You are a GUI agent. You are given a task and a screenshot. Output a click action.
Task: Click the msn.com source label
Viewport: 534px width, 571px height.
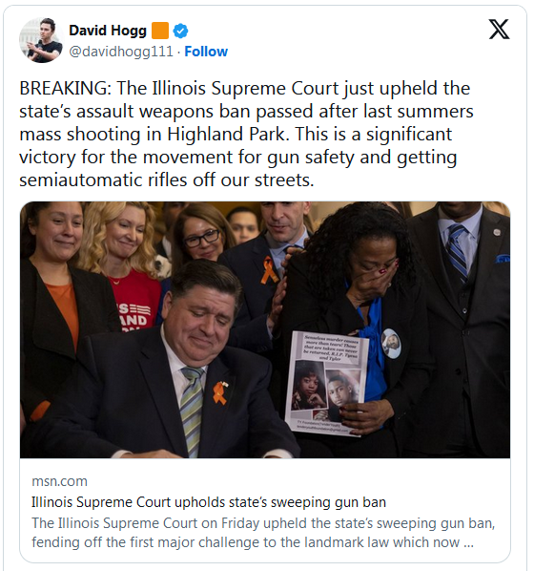59,481
